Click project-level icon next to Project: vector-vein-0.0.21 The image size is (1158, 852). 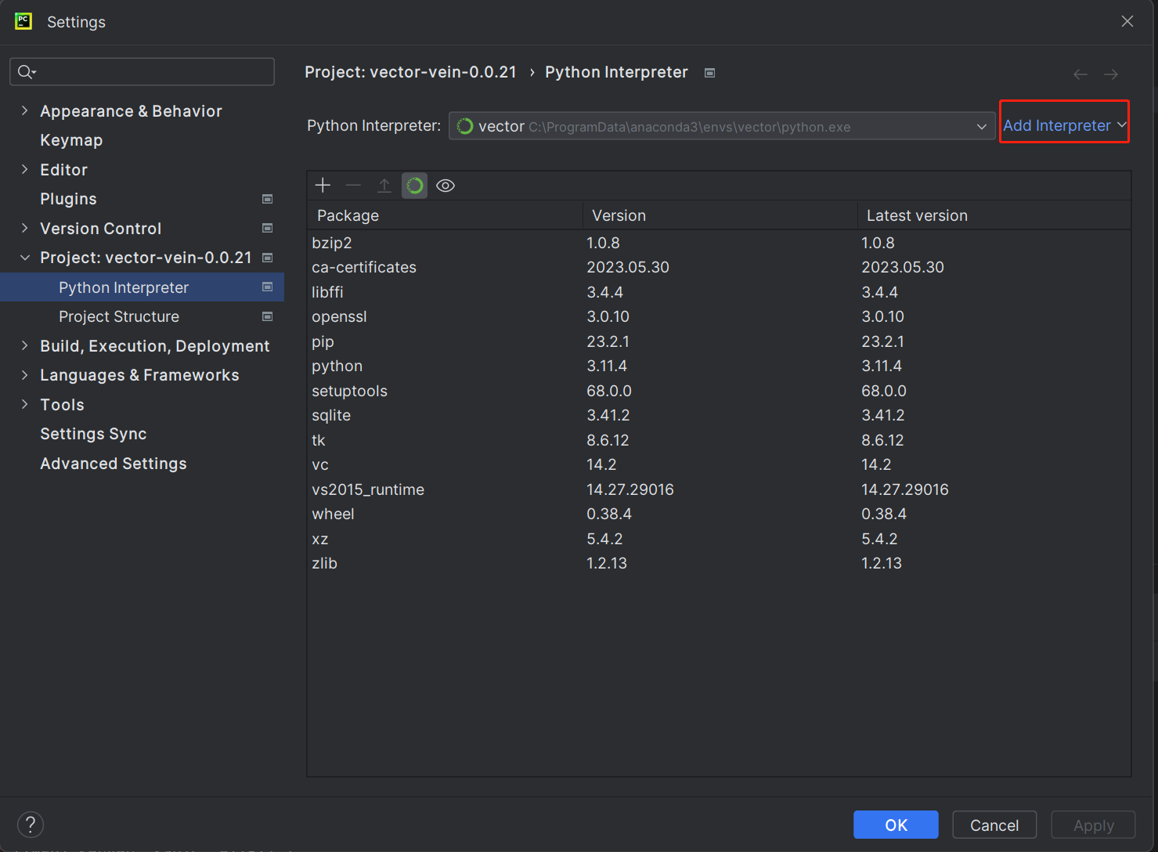point(267,258)
